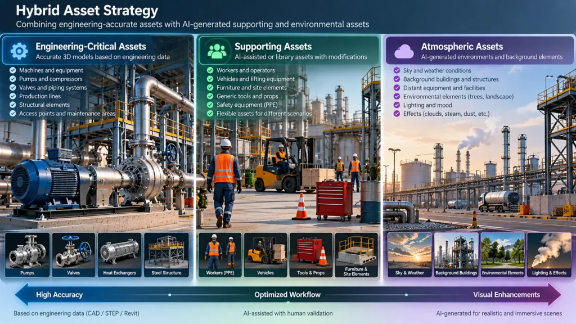The width and height of the screenshot is (576, 324).
Task: Select the Lighting & Effects thumbnail
Action: (x=549, y=255)
